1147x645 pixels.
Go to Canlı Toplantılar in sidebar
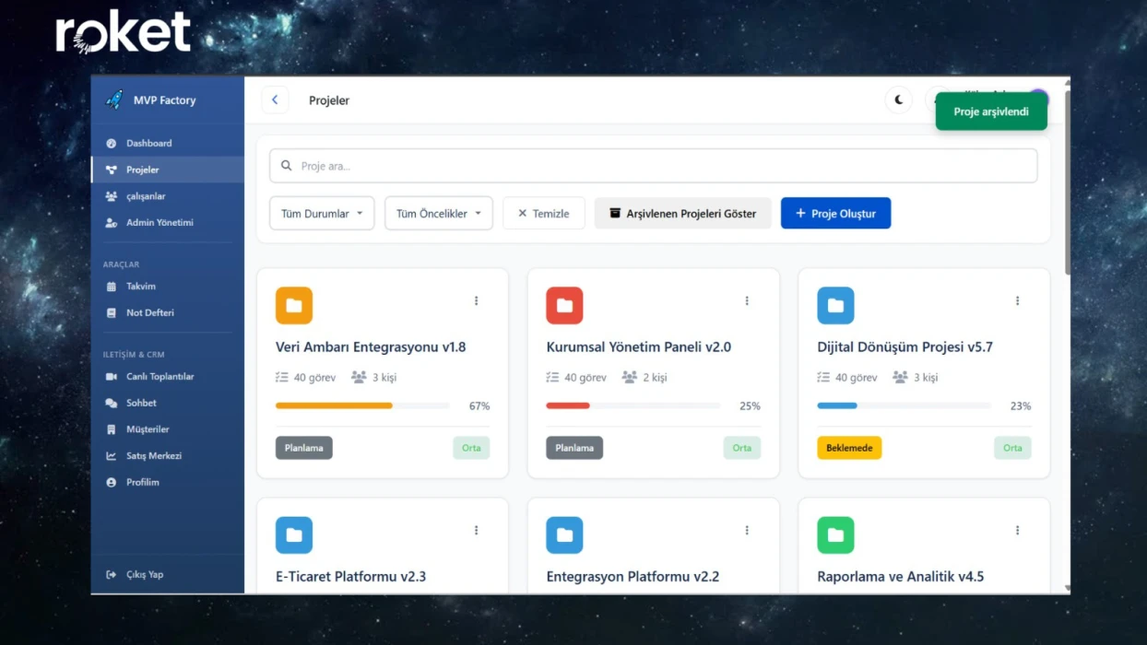tap(160, 377)
